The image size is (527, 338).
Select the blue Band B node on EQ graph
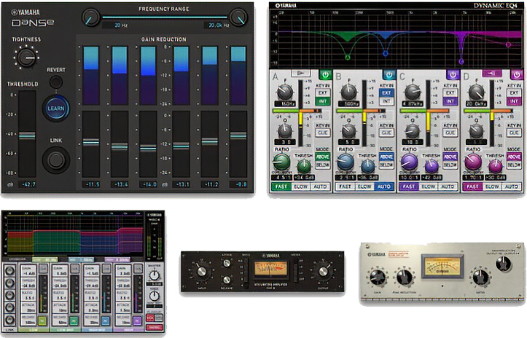(386, 53)
